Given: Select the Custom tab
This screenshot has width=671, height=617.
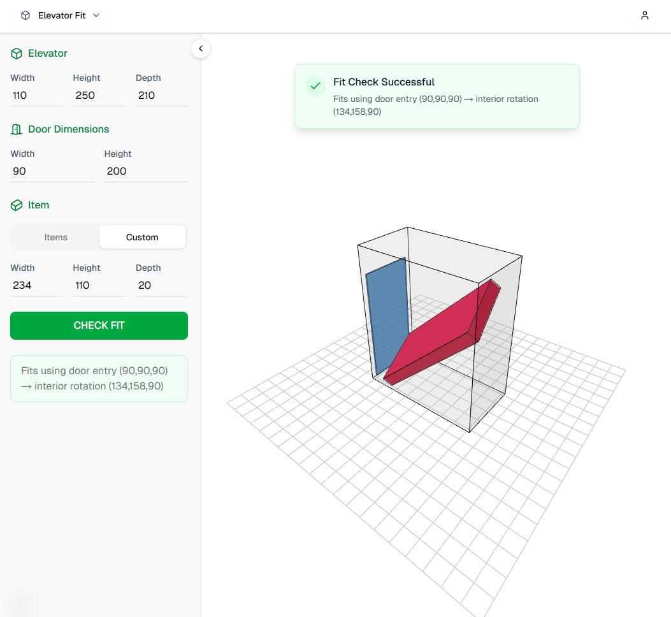Looking at the screenshot, I should coord(142,237).
